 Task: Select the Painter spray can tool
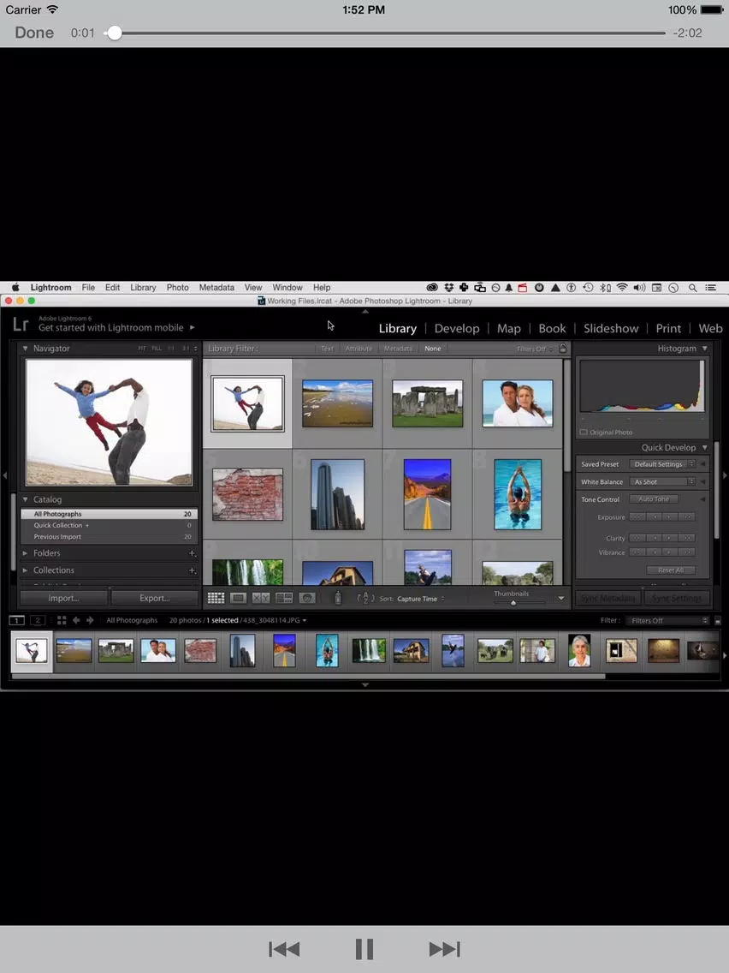tap(338, 598)
